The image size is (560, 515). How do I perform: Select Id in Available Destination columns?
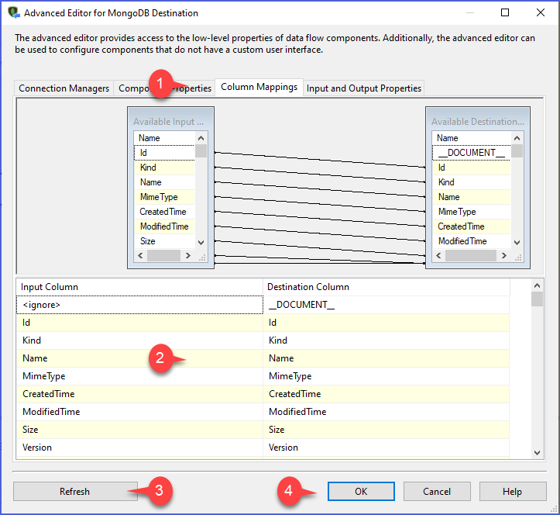pos(472,168)
